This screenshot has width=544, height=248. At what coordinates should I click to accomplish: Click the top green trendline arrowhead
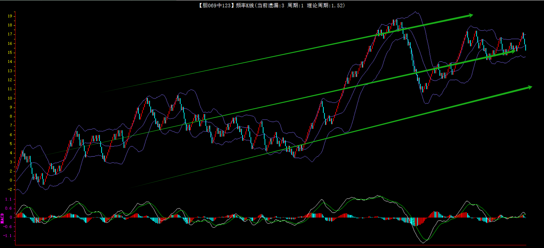pyautogui.click(x=470, y=15)
